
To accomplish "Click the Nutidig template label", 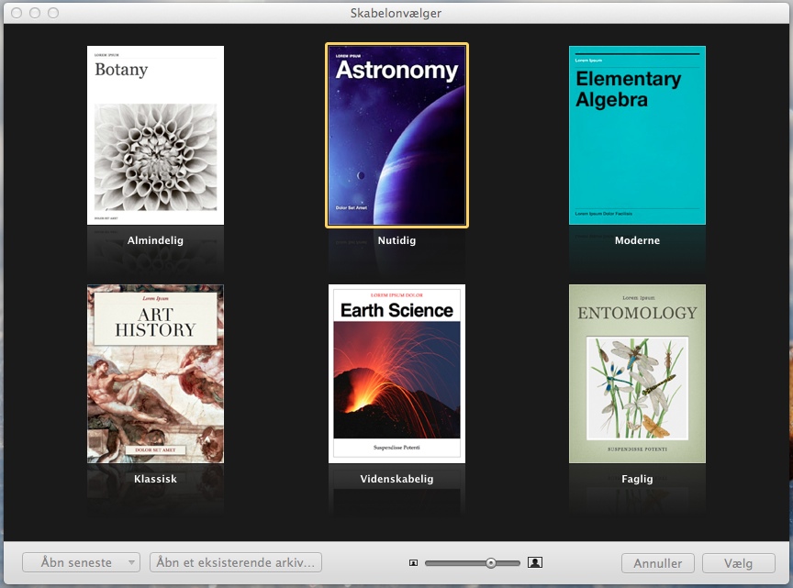I will point(396,240).
